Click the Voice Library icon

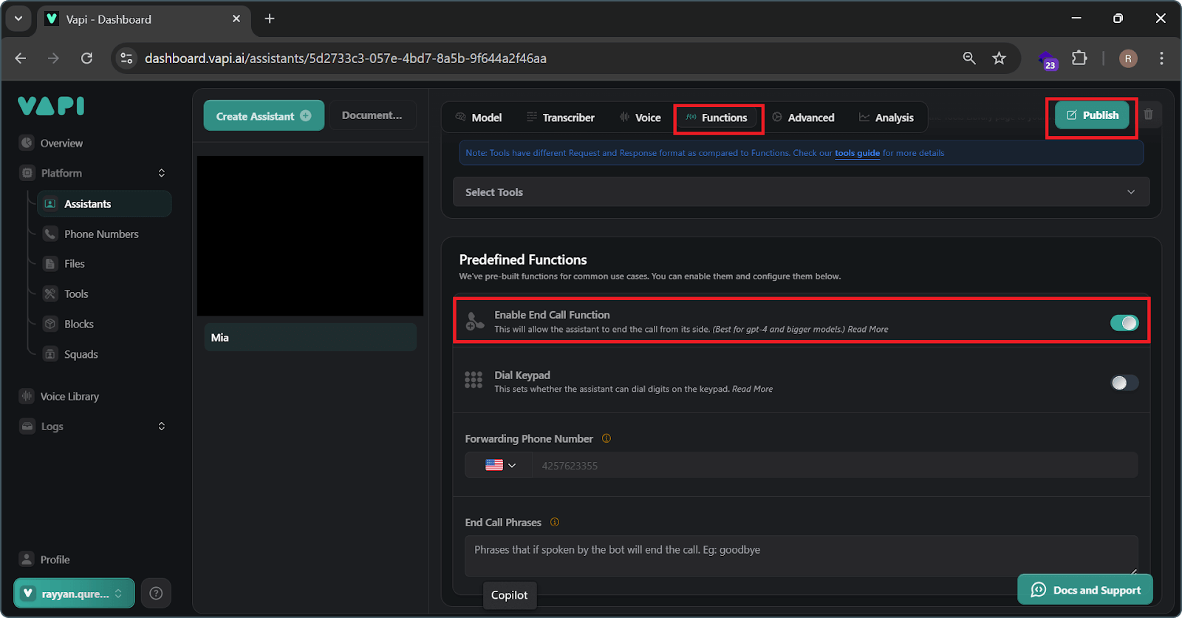[27, 396]
